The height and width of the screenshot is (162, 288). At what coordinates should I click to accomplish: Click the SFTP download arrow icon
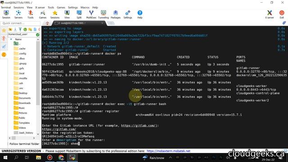[x=15, y=29]
